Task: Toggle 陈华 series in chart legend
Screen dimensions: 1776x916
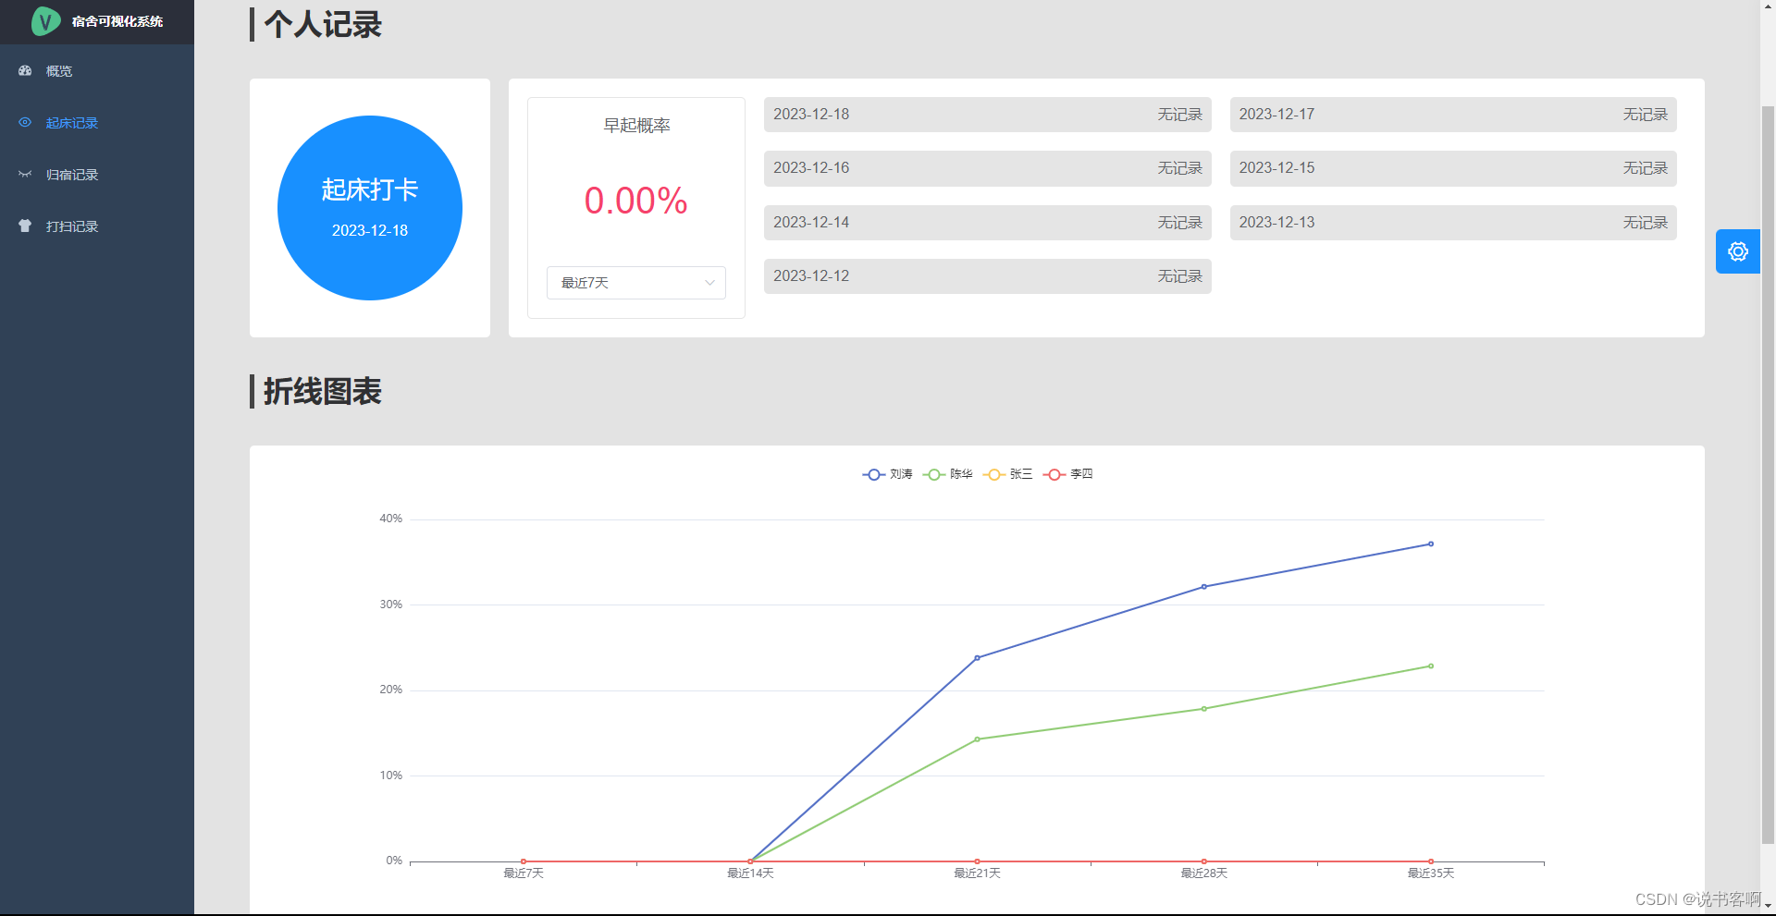Action: pos(947,474)
